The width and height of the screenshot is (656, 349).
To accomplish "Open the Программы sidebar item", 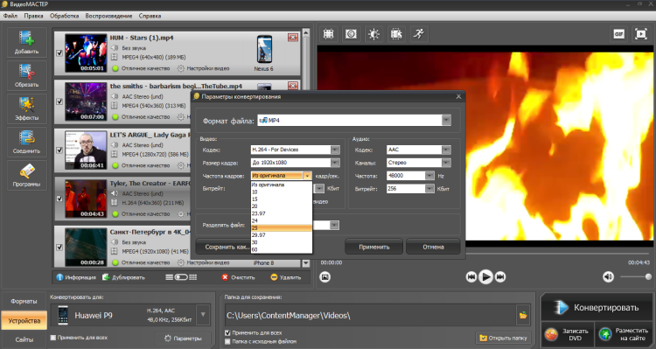I will [x=26, y=175].
